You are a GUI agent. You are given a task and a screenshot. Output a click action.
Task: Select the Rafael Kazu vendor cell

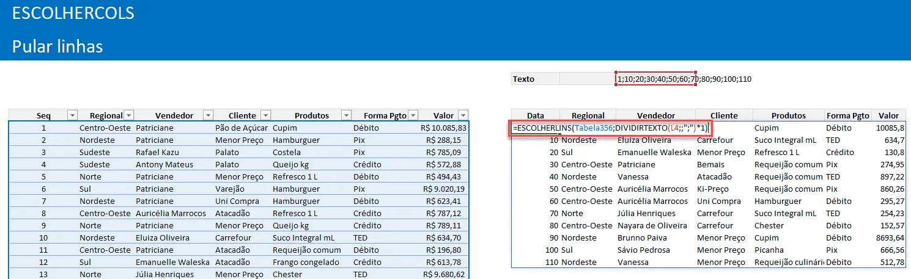pyautogui.click(x=174, y=153)
